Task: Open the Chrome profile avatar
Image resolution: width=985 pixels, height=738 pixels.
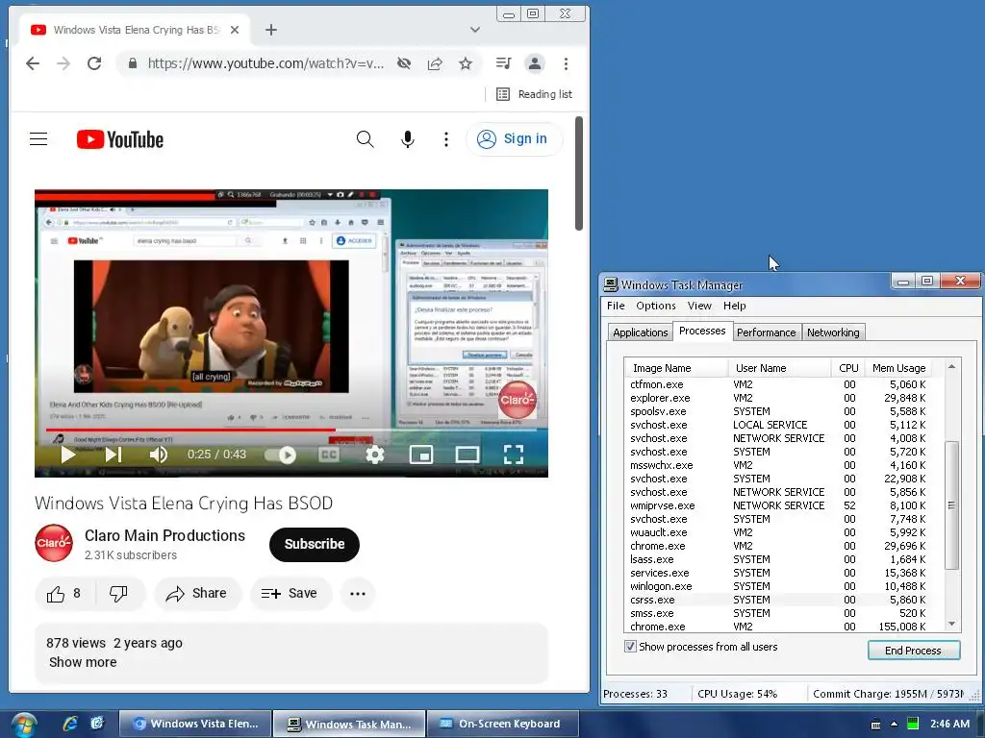Action: tap(535, 63)
